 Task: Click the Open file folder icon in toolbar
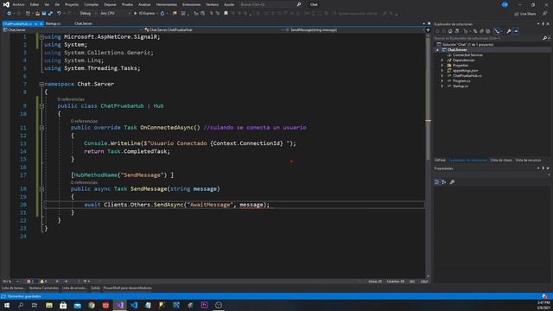37,14
